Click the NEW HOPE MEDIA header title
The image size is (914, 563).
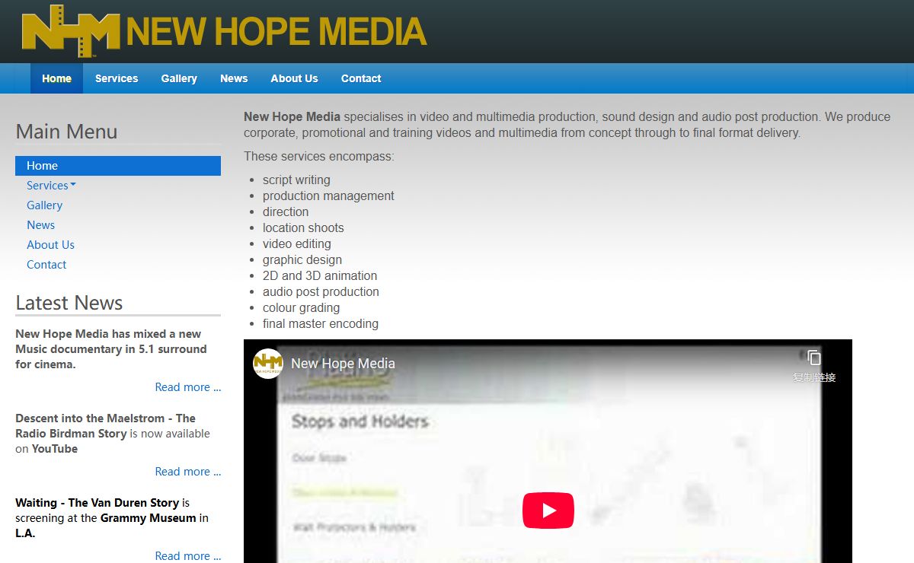pyautogui.click(x=276, y=31)
